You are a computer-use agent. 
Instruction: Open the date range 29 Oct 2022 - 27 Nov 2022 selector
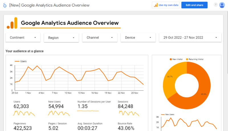click(190, 38)
